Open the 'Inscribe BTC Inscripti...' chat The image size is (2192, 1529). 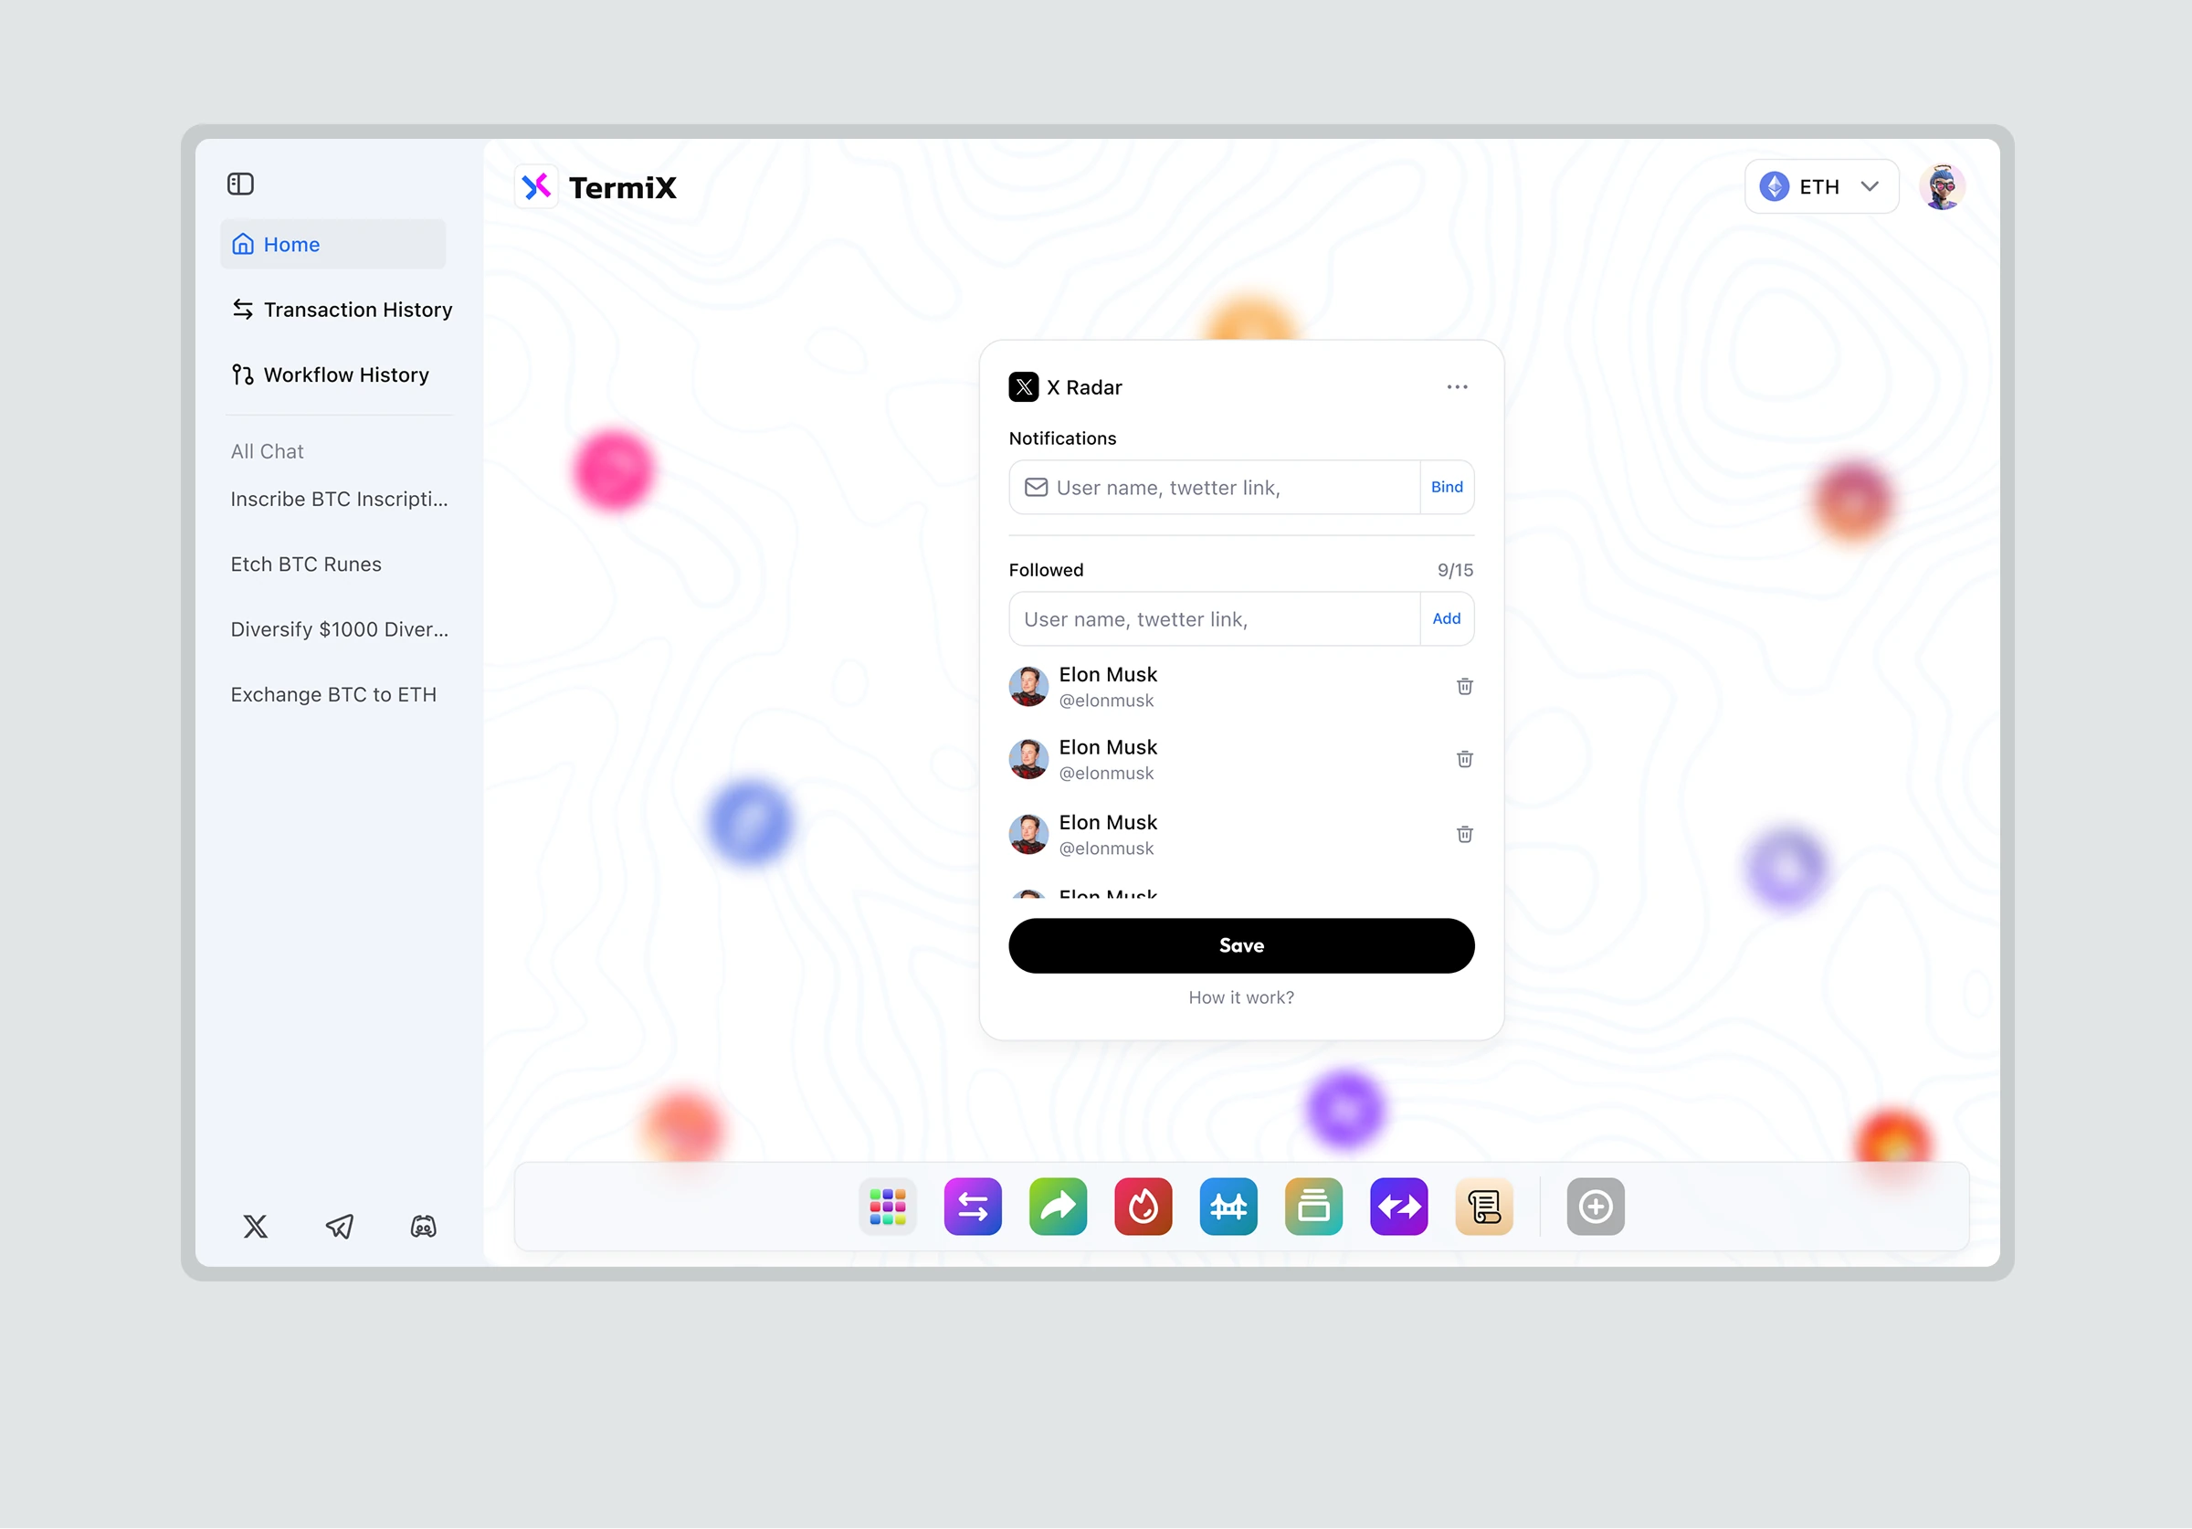coord(339,500)
